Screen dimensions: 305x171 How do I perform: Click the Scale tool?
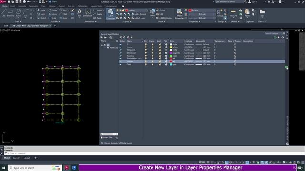pos(52,18)
